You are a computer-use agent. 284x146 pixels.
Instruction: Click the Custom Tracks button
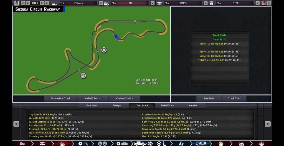click(124, 98)
